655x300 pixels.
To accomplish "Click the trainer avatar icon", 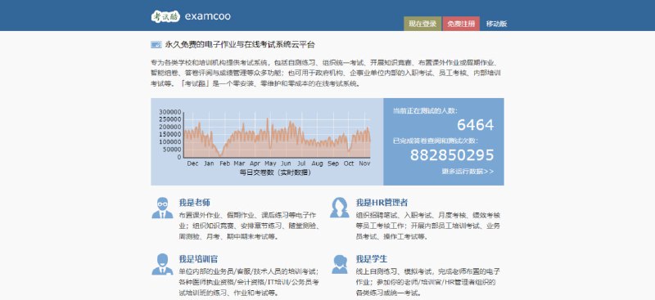I will 162,264.
